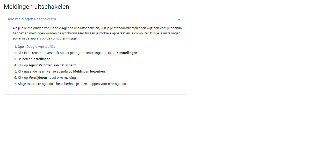Click the word 'Open' in step 1
Image resolution: width=326 pixels, height=151 pixels.
(x=22, y=47)
